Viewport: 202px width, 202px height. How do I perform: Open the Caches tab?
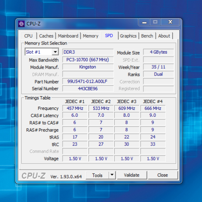point(46,36)
